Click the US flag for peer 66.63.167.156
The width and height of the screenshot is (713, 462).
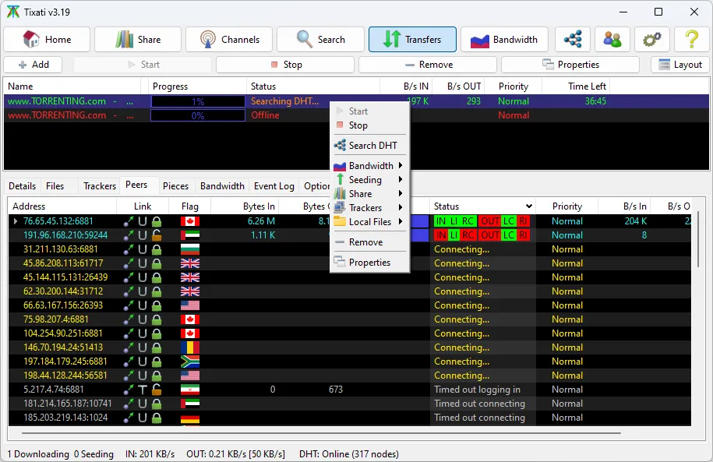tap(190, 305)
